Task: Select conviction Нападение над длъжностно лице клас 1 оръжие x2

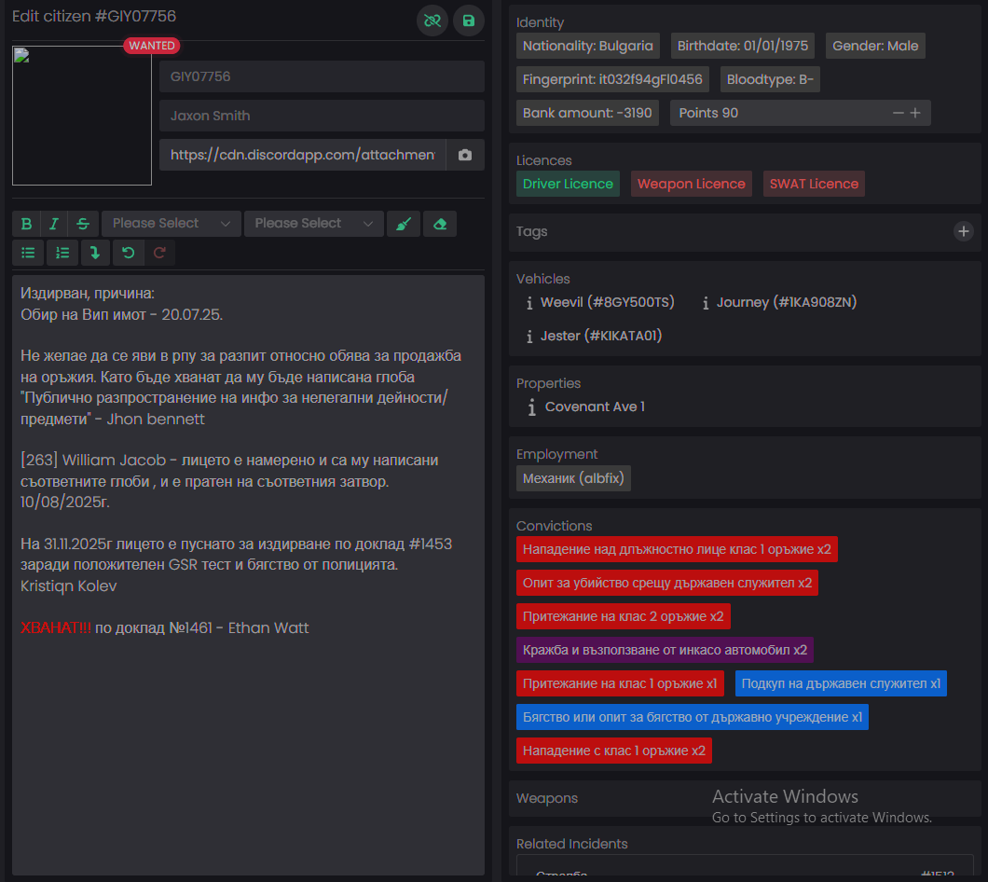Action: [x=677, y=550]
